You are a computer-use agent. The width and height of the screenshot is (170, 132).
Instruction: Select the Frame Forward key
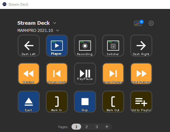tap(113, 74)
